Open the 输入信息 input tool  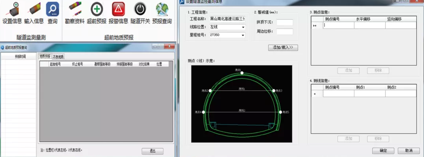click(34, 13)
